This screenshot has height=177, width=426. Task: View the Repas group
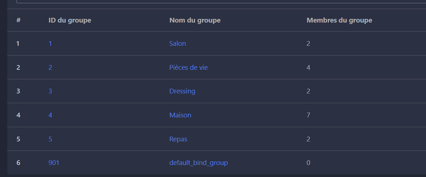pyautogui.click(x=178, y=139)
